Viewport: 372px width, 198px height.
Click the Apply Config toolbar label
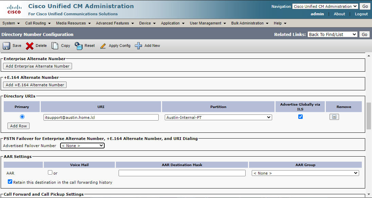(x=120, y=46)
